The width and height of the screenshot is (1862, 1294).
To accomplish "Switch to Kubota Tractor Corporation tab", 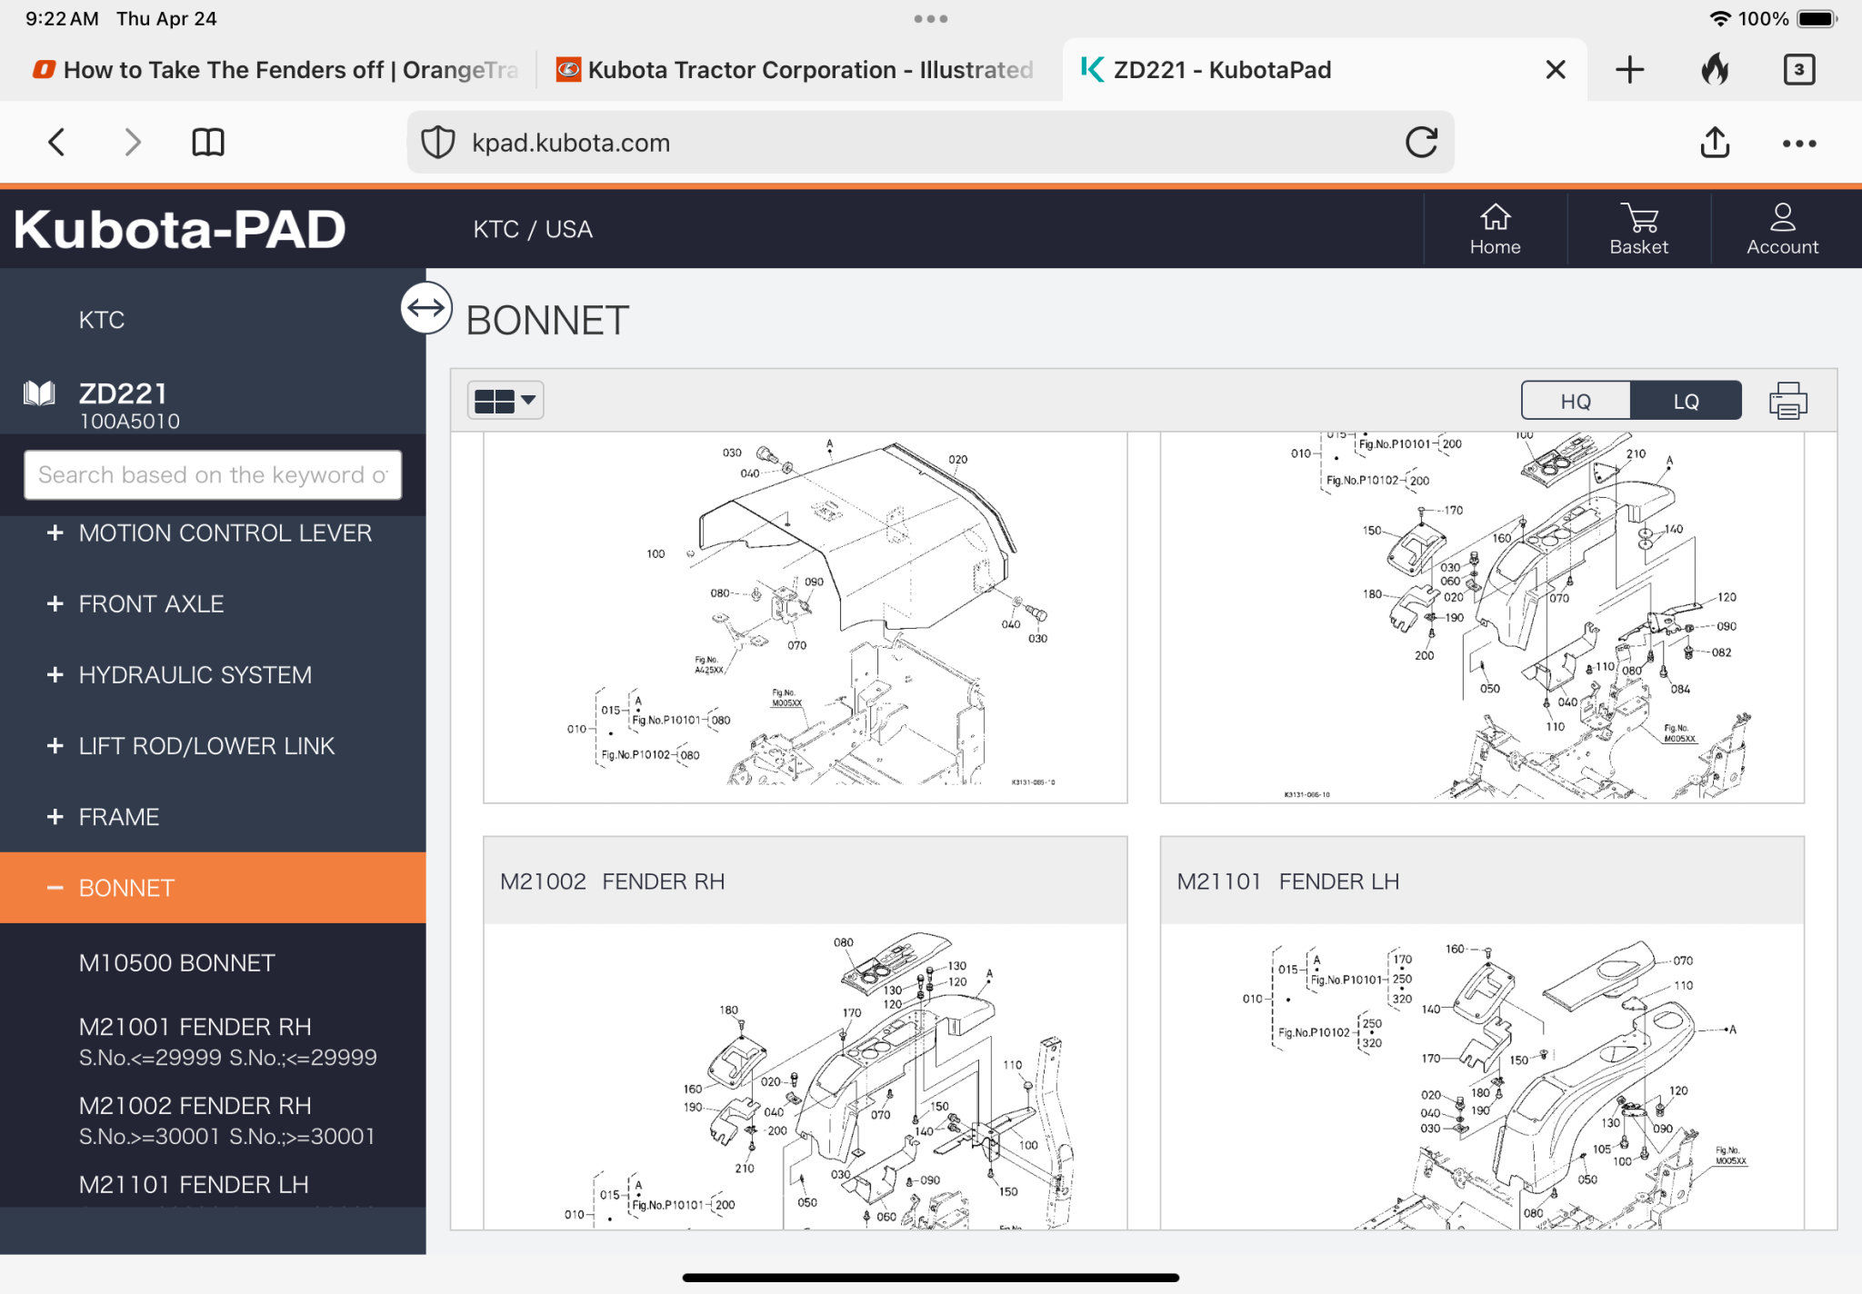I will pos(796,70).
